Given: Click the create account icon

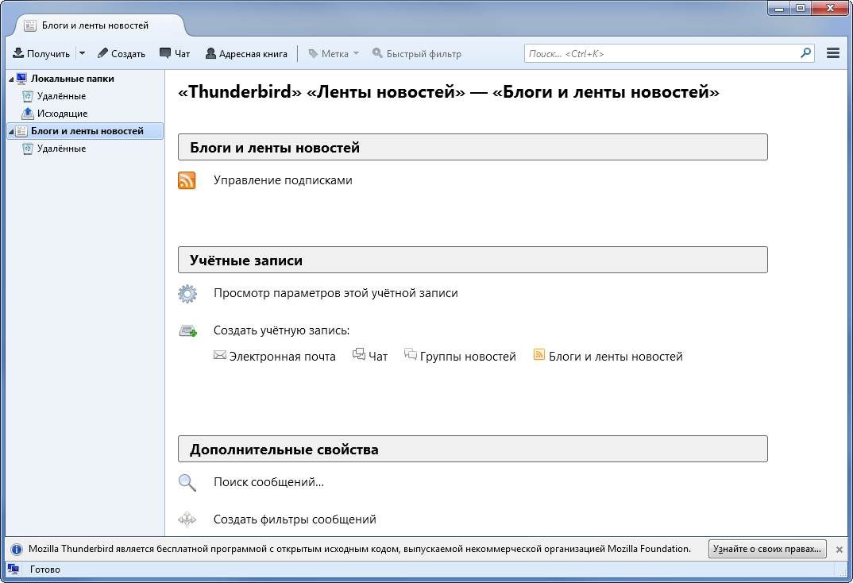Looking at the screenshot, I should 187,330.
